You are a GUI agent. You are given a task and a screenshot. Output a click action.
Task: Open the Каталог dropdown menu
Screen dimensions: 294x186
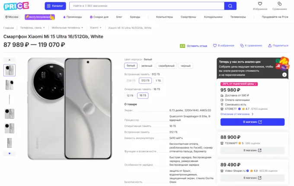click(x=55, y=6)
